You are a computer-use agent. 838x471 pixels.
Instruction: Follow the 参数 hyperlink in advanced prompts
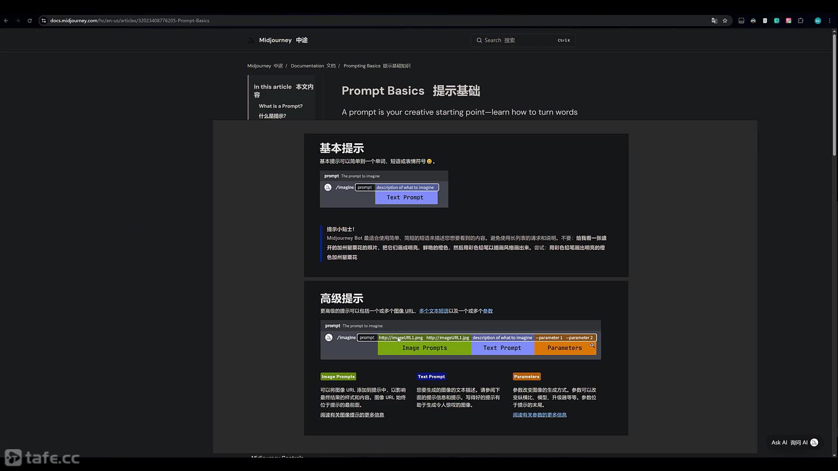[488, 311]
